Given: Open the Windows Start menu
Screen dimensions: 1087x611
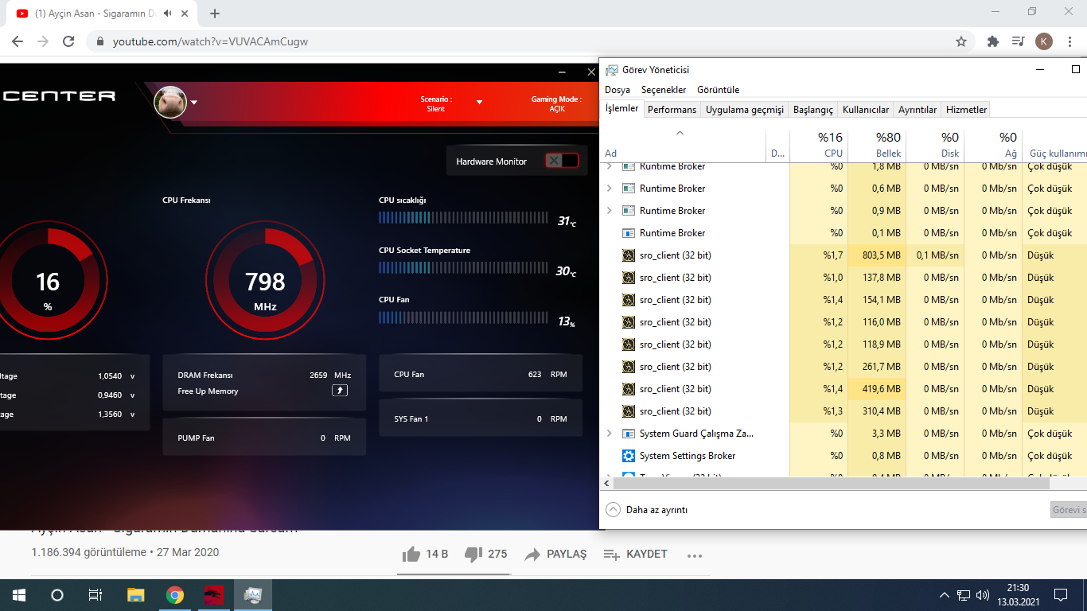Looking at the screenshot, I should [x=18, y=595].
